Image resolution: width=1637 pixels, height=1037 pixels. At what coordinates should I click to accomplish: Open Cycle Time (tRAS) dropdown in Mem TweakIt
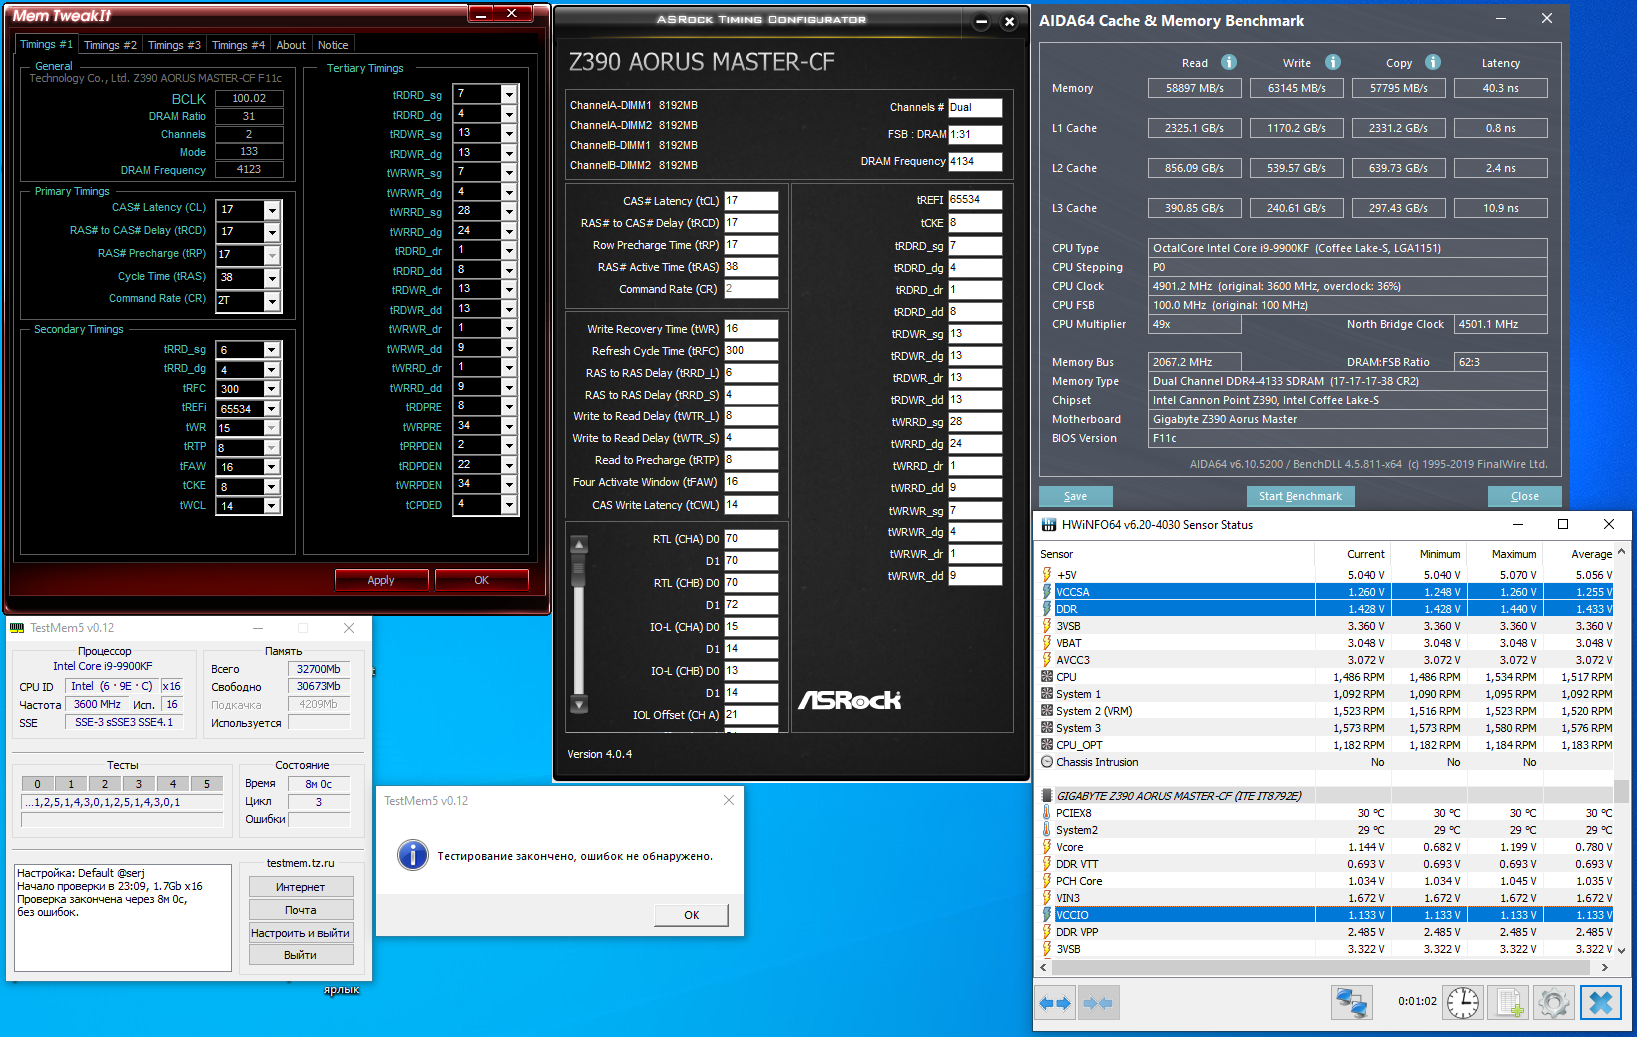[272, 278]
